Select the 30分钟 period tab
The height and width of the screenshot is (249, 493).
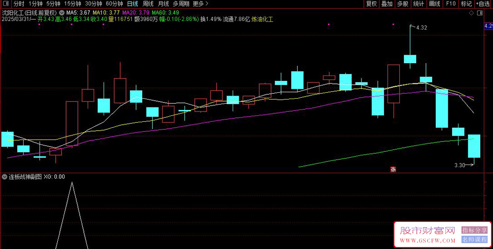(x=93, y=4)
